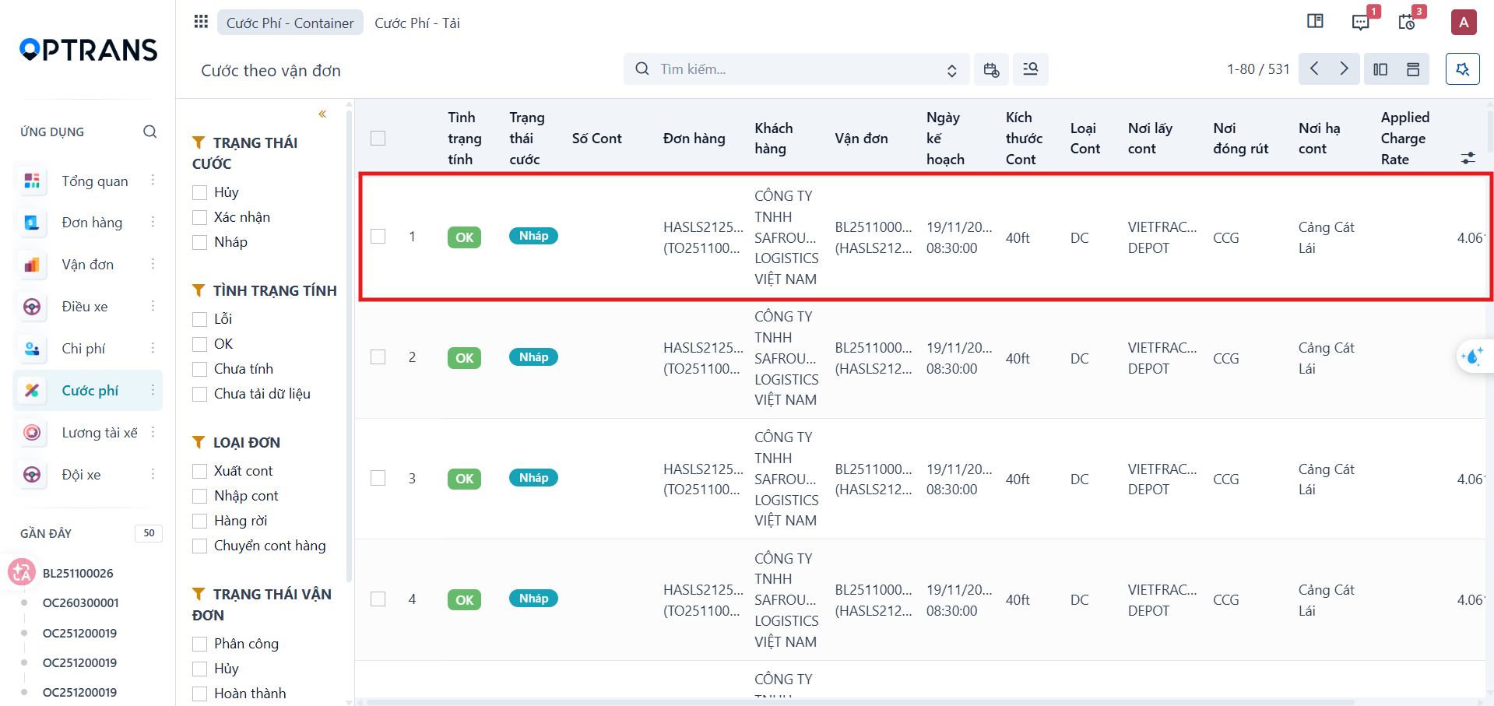Tick the Chưa tính filter checkbox
The height and width of the screenshot is (706, 1494).
200,369
